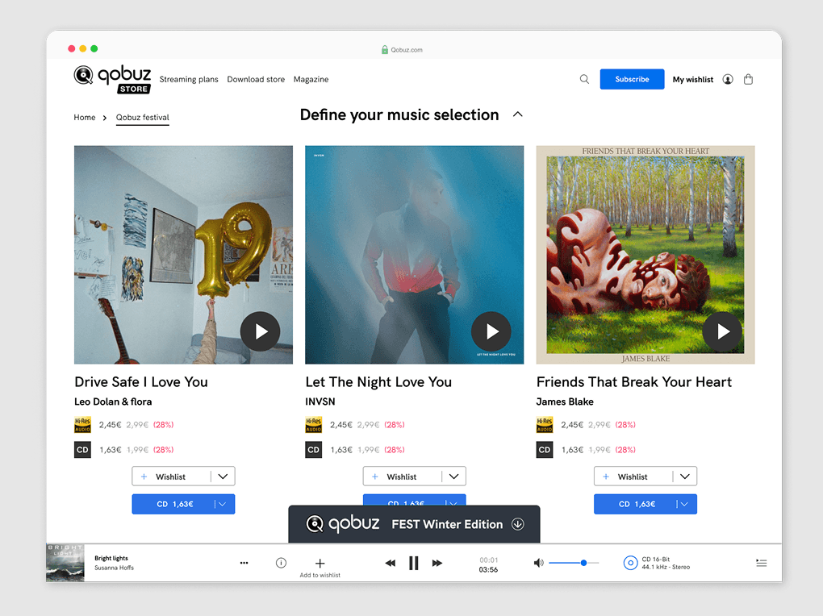Click the download arrow on FEST Winter banner

(517, 524)
